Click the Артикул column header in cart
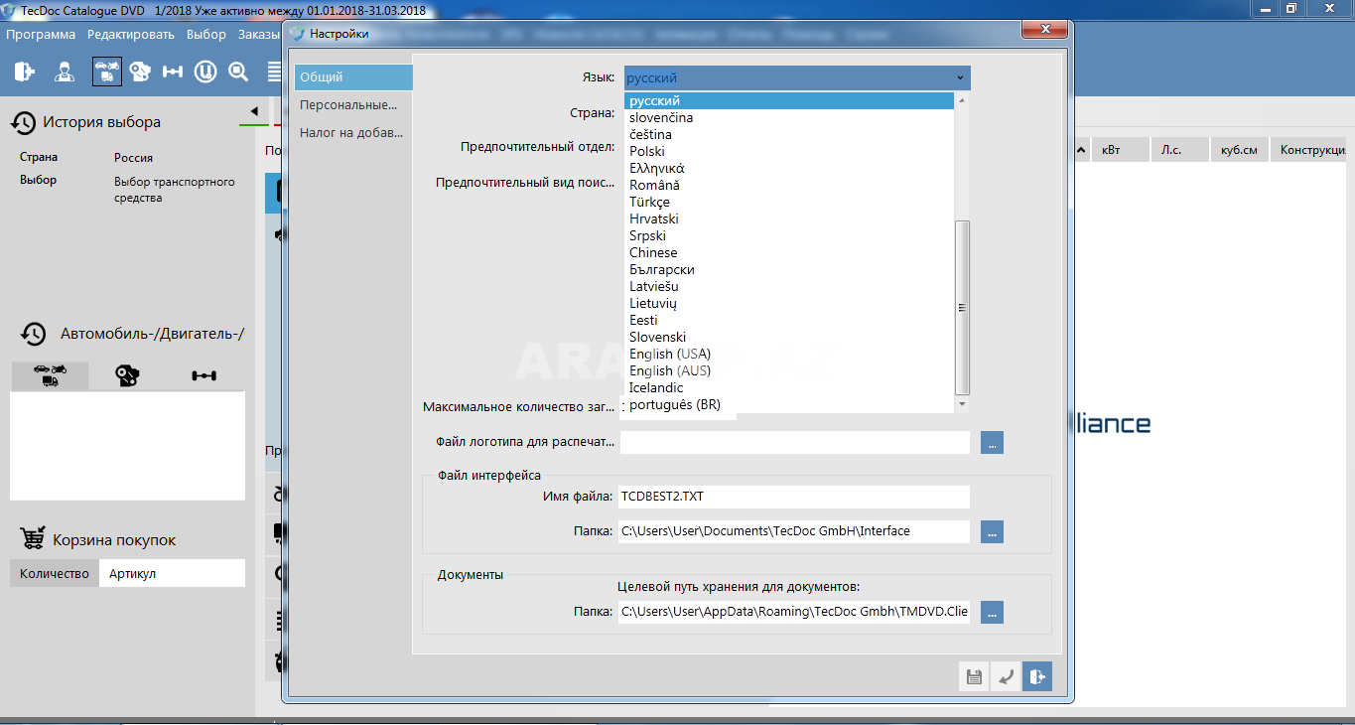 click(172, 573)
